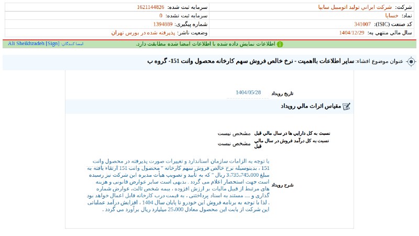
Task: Click the target icon beside the disclosure title
Action: (x=411, y=62)
